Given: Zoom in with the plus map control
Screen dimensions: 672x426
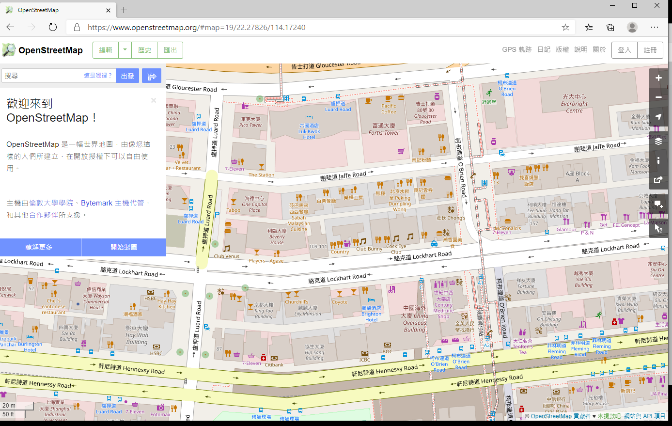Looking at the screenshot, I should [658, 78].
